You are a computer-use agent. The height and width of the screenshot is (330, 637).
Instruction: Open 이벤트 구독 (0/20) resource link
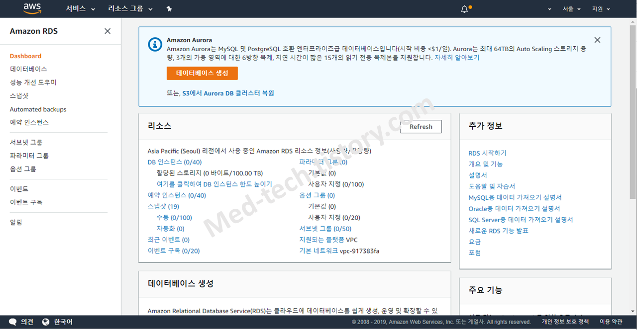click(174, 251)
